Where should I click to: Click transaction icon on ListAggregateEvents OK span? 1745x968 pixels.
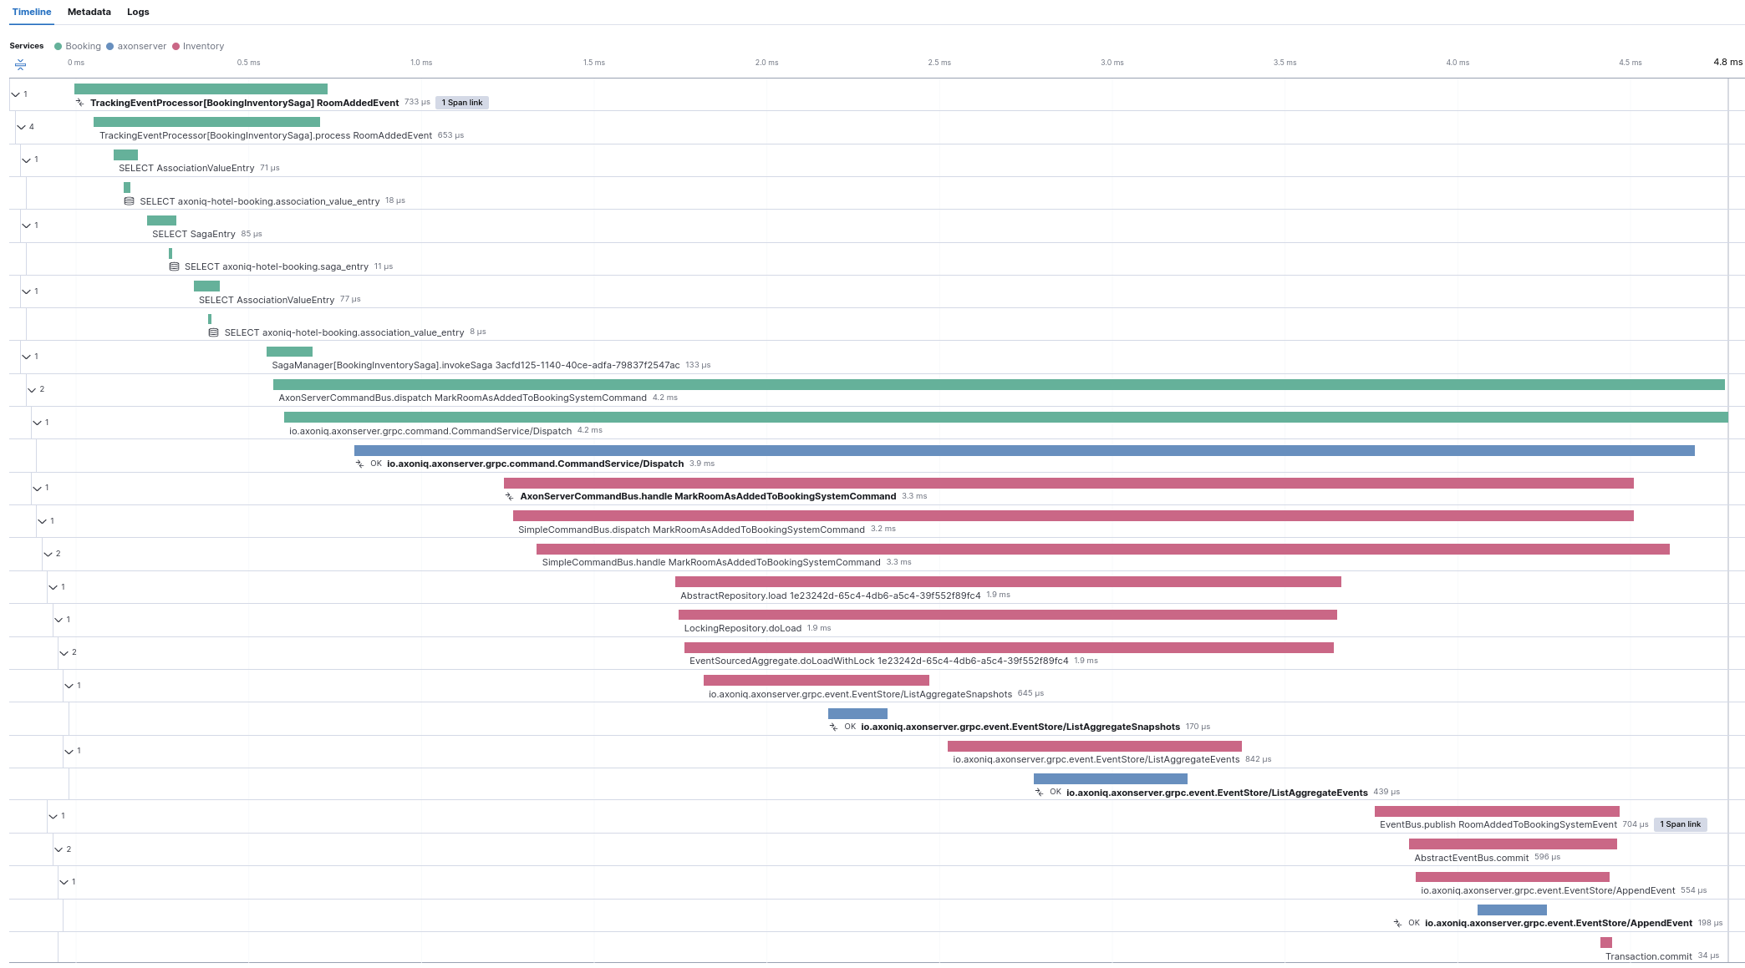point(1039,793)
